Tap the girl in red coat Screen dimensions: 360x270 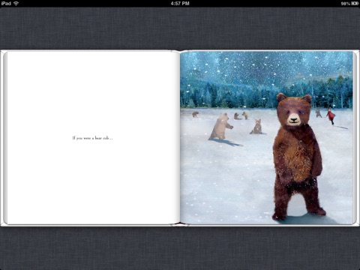pyautogui.click(x=331, y=115)
